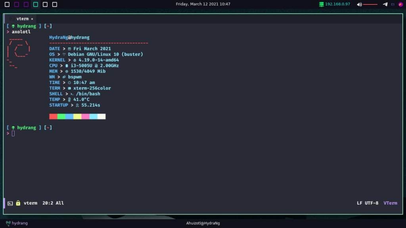
Task: Close the vterm tab with x
Action: click(32, 19)
